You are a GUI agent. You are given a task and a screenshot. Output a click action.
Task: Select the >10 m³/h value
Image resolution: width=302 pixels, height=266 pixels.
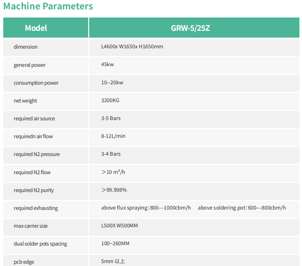point(113,172)
